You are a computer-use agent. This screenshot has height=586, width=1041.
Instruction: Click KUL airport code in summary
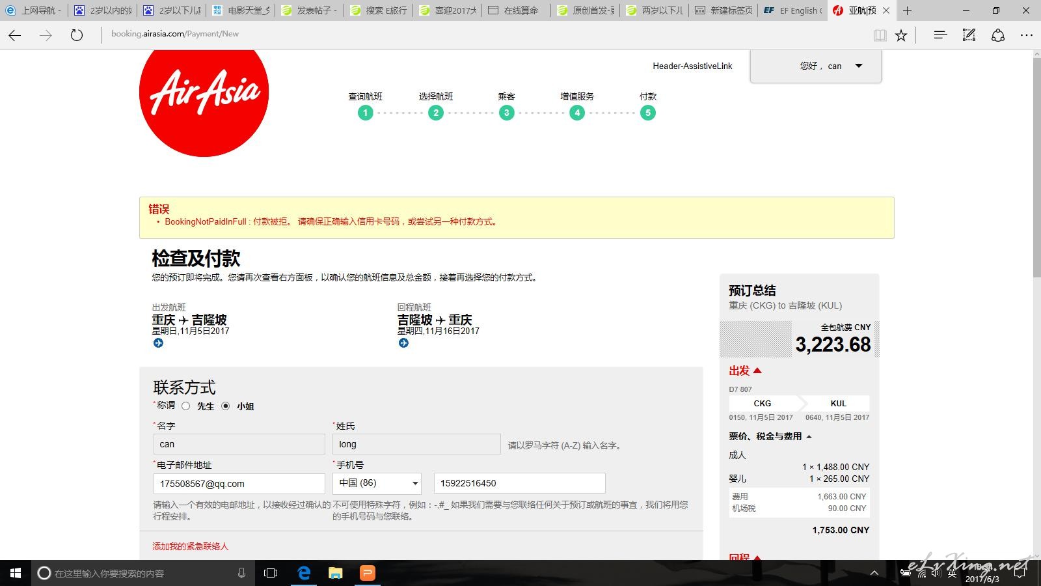point(838,403)
